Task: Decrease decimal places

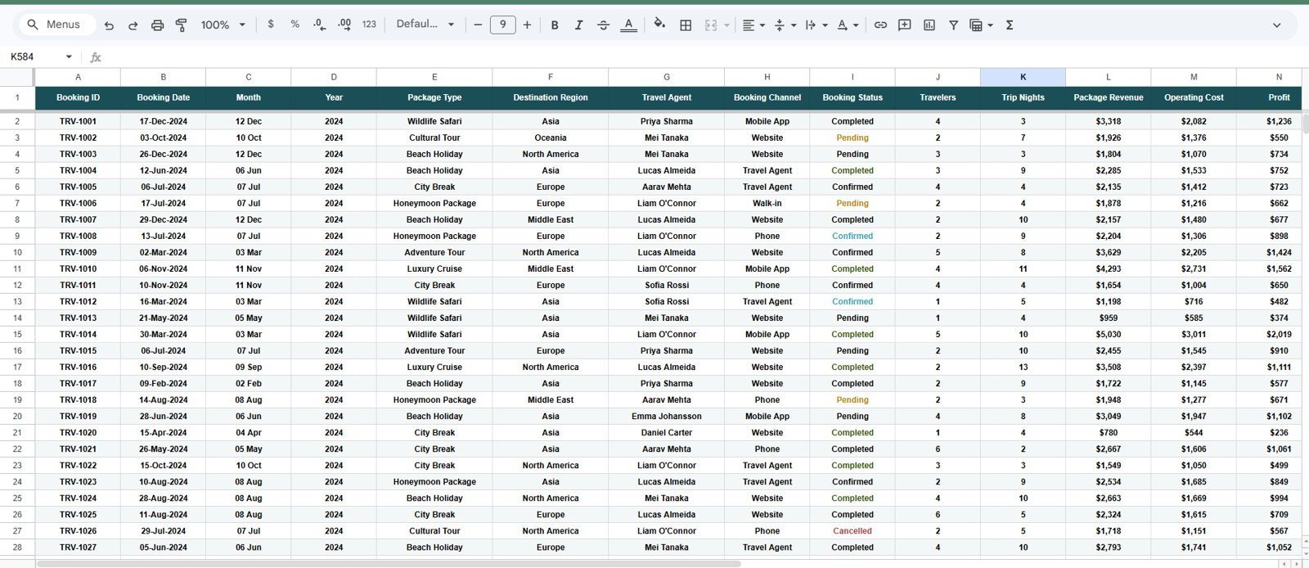Action: click(x=320, y=25)
